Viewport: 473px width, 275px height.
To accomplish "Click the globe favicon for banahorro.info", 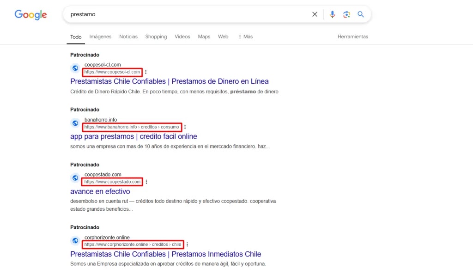I will click(x=75, y=123).
